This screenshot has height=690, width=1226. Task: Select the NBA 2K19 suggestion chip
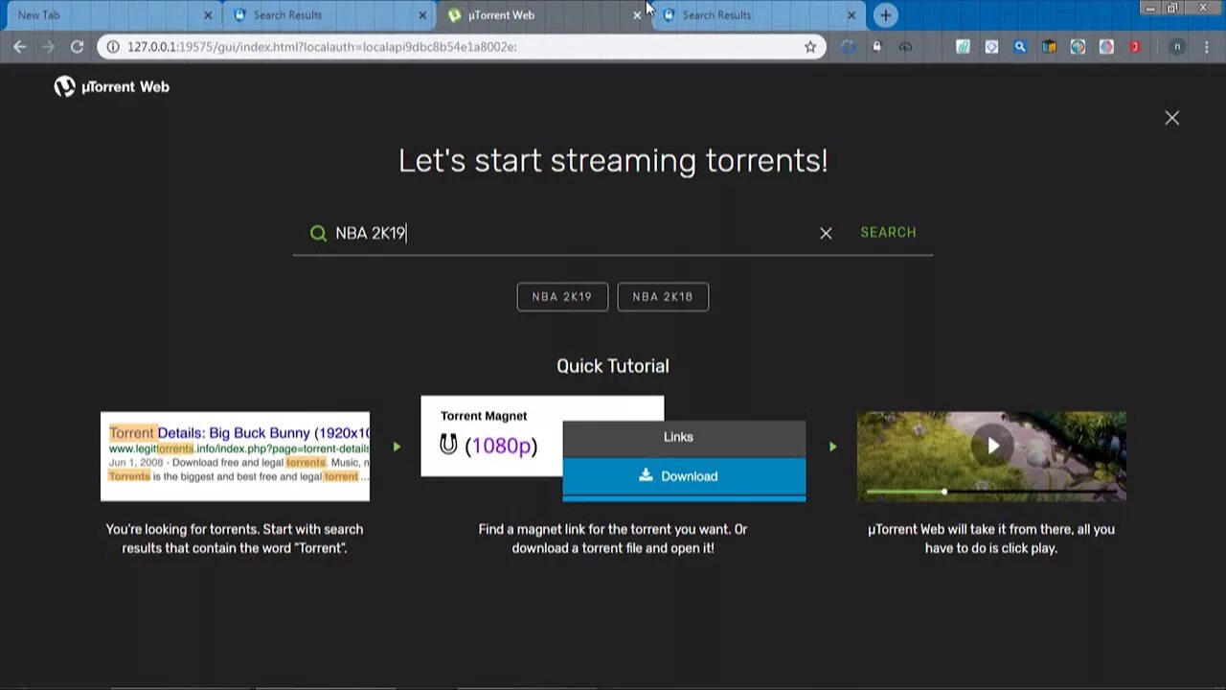(x=562, y=297)
